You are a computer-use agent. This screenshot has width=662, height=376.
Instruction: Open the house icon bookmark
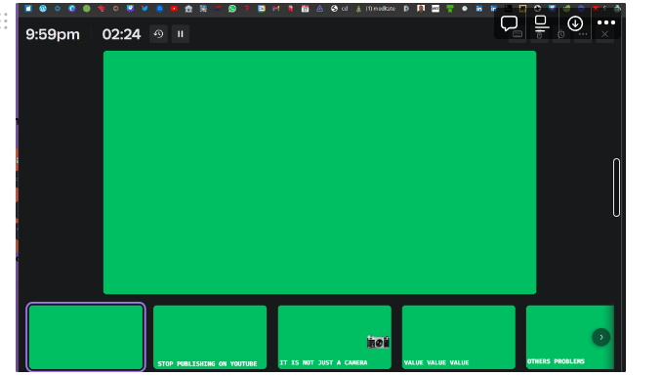pos(188,9)
